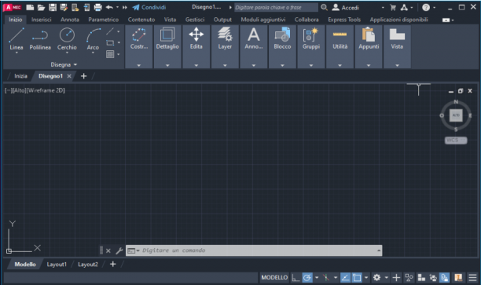Viewport: 481px width, 285px height.
Task: Switch to the Parametrico ribbon tab
Action: coord(104,20)
